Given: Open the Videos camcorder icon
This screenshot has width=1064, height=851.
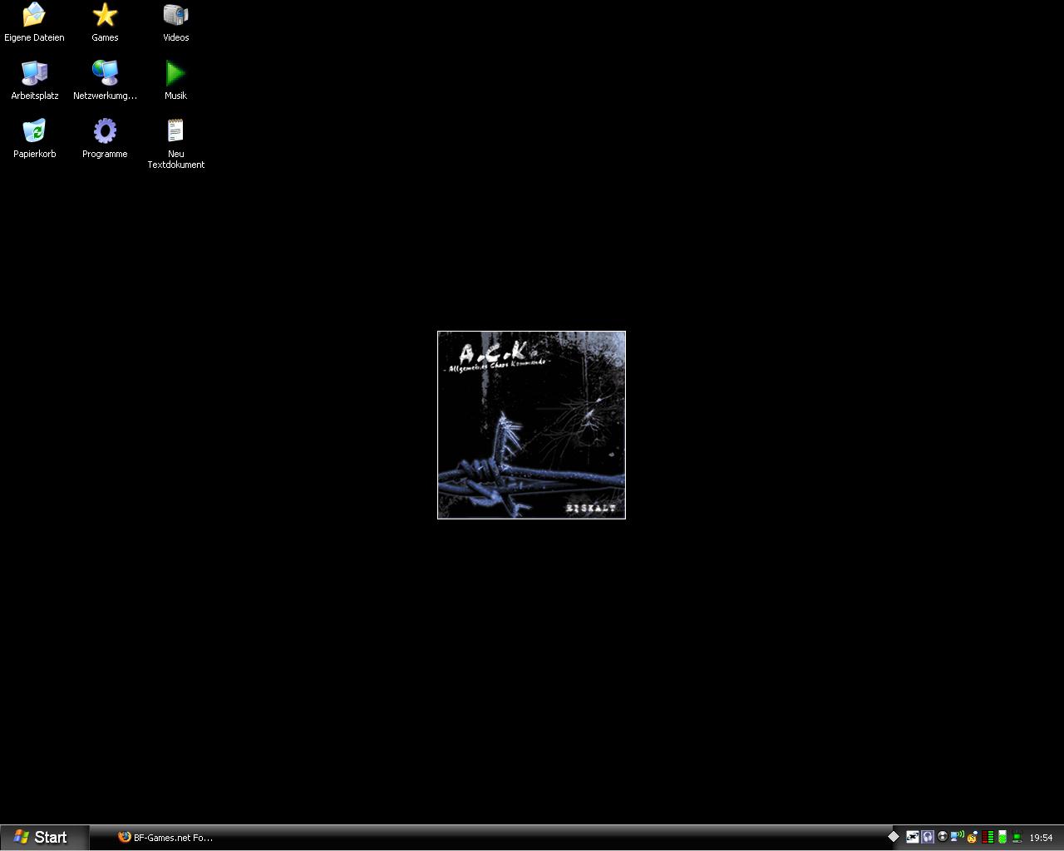Looking at the screenshot, I should tap(175, 15).
